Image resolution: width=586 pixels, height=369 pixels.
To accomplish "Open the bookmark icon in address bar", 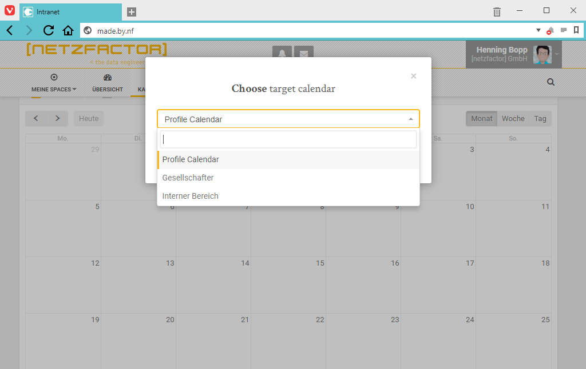I will pyautogui.click(x=576, y=30).
